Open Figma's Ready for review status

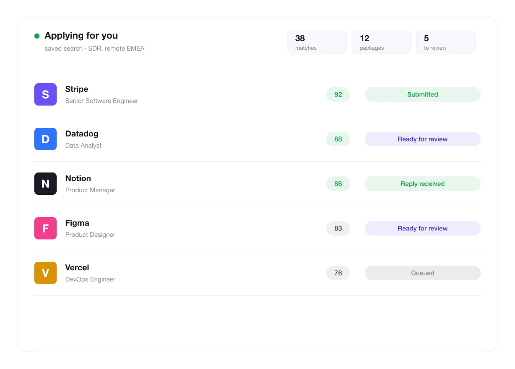[x=423, y=228]
